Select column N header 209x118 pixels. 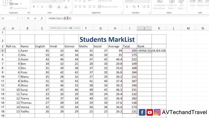(x=203, y=29)
